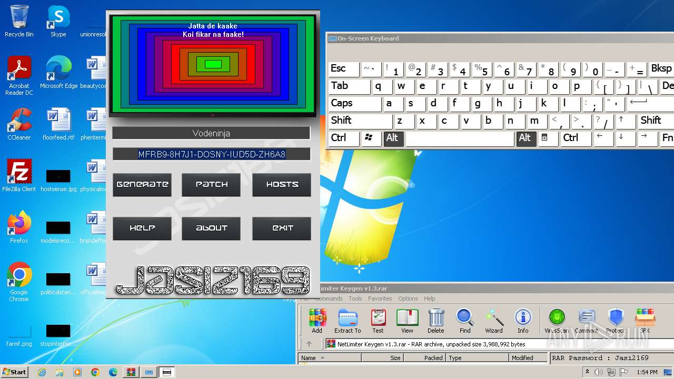Open the Options menu in WinRAR
This screenshot has width=674, height=379.
pyautogui.click(x=408, y=298)
